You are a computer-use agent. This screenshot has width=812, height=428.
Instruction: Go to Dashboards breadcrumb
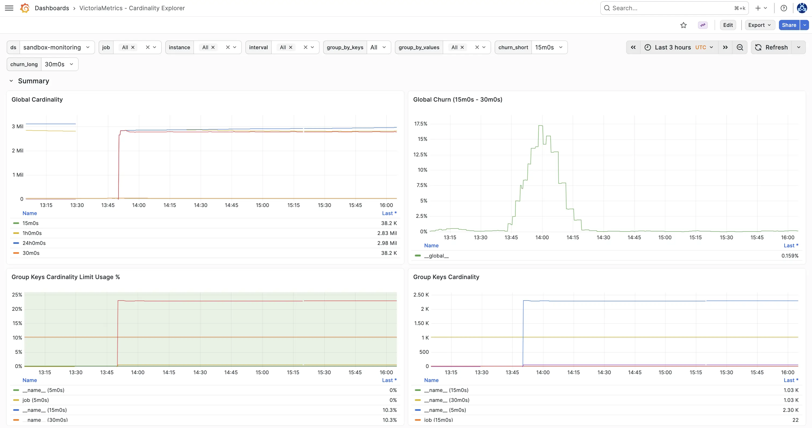[x=52, y=8]
